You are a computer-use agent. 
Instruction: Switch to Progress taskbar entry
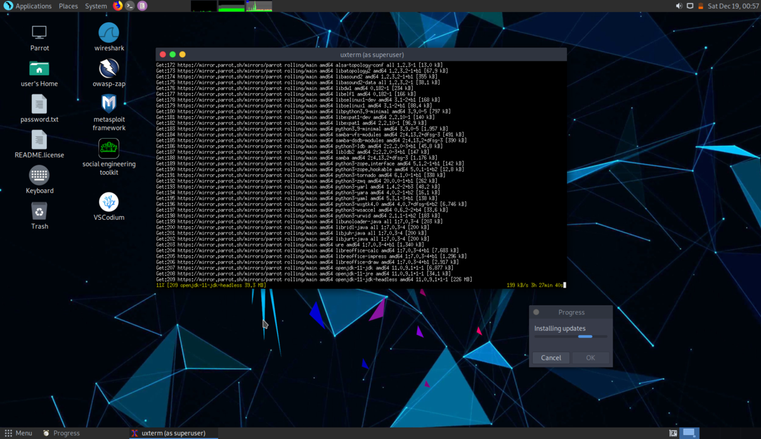pos(62,433)
